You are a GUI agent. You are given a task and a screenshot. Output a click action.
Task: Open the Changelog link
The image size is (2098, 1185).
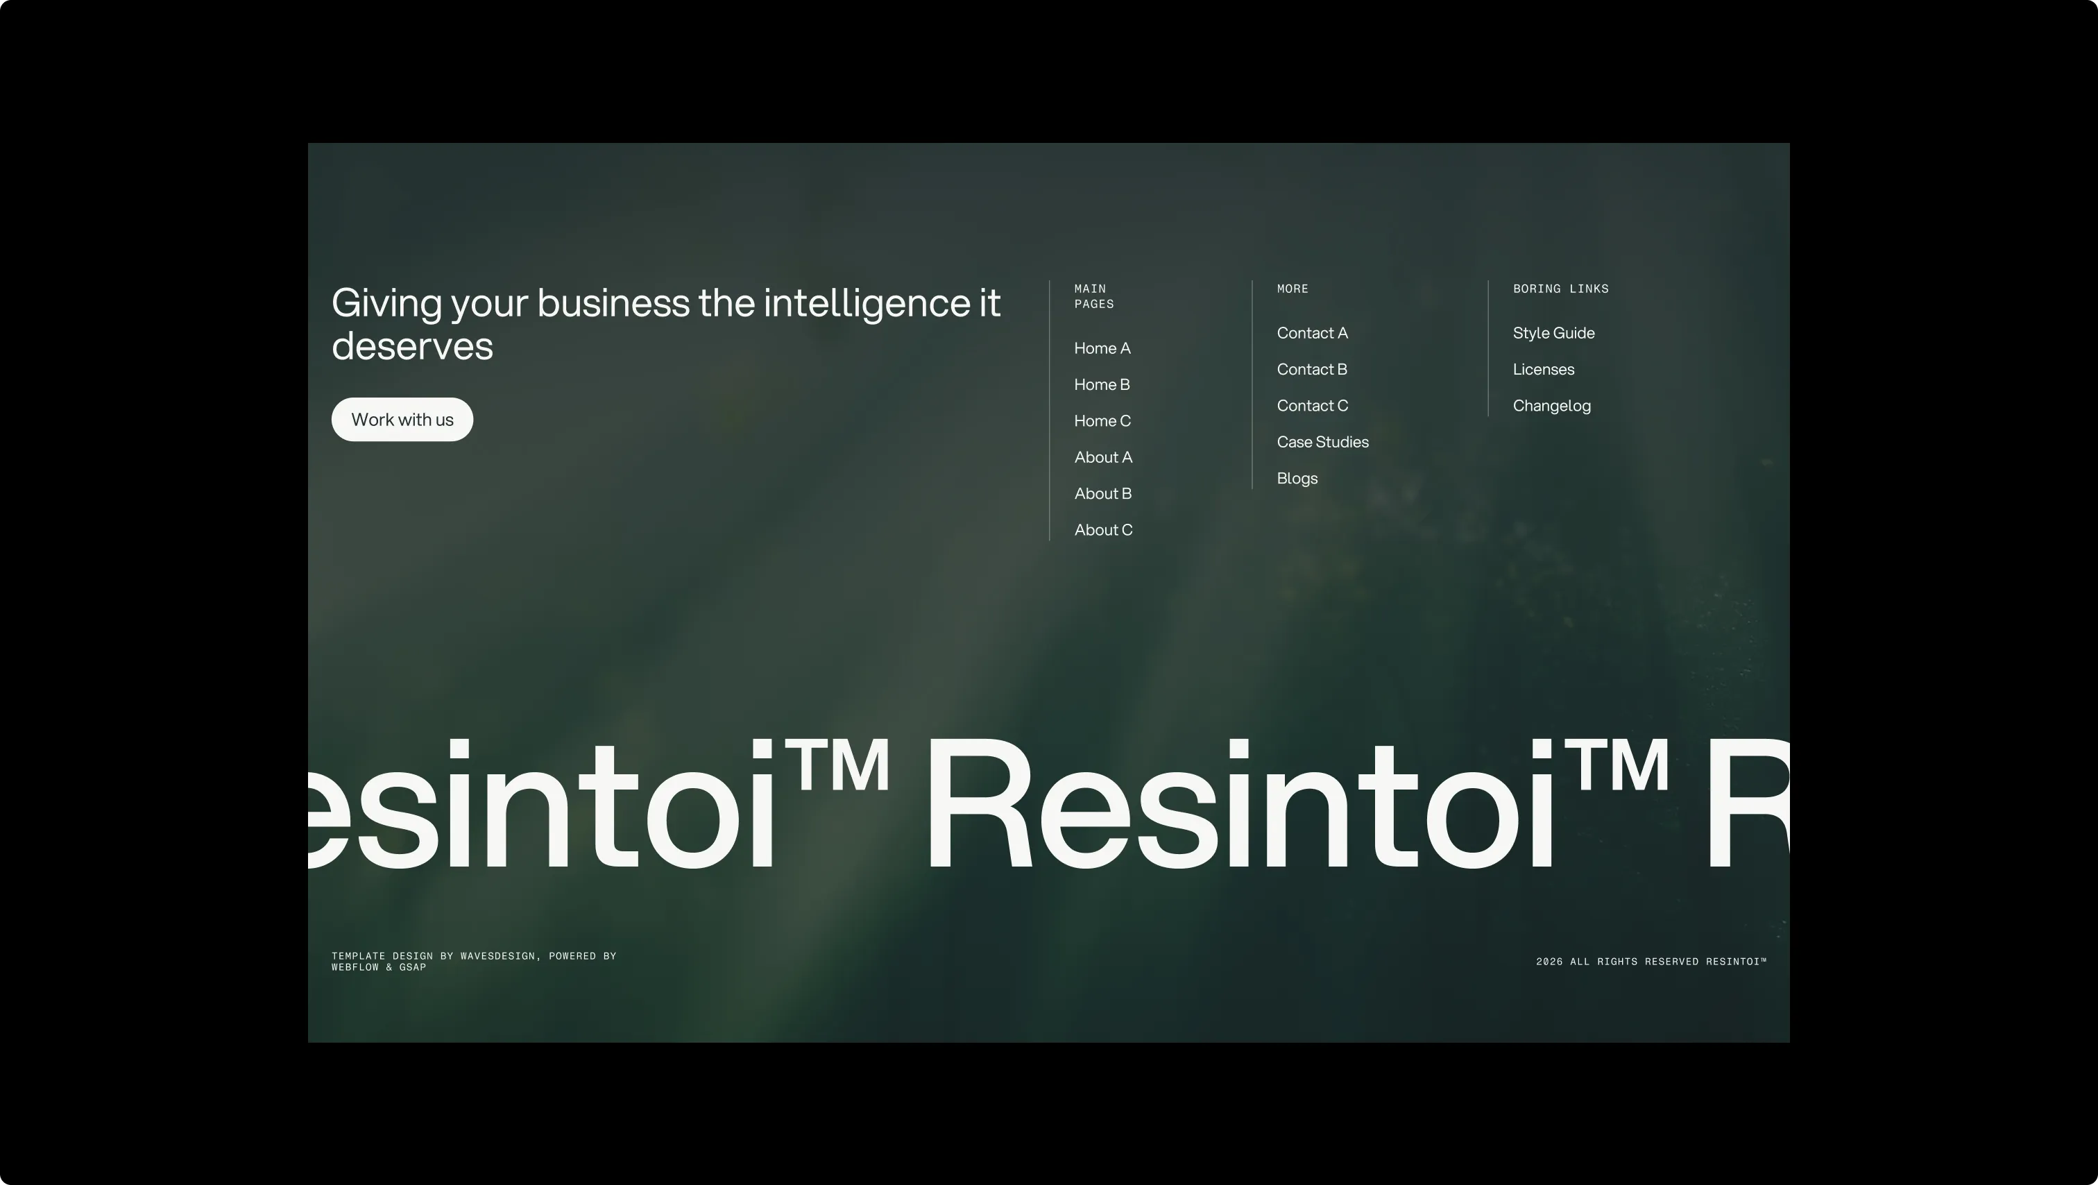(x=1551, y=406)
